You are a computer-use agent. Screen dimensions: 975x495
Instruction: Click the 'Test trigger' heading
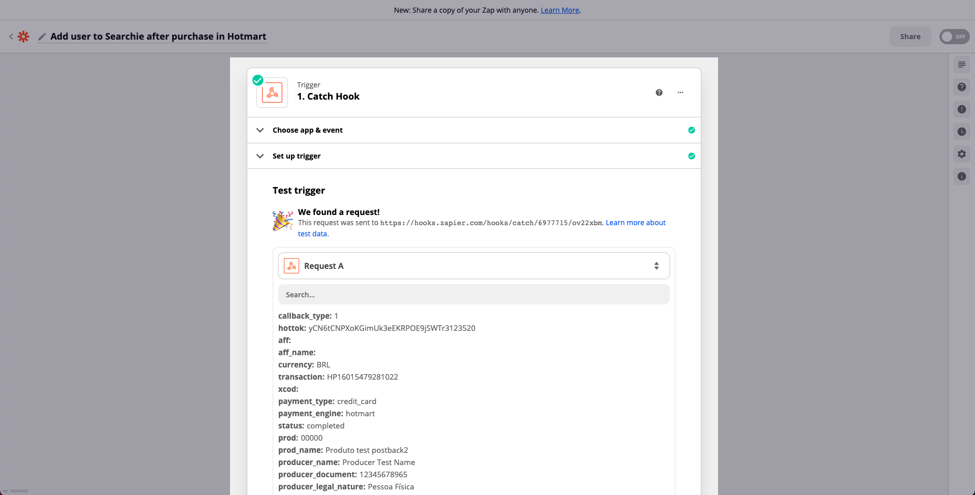[x=299, y=191]
